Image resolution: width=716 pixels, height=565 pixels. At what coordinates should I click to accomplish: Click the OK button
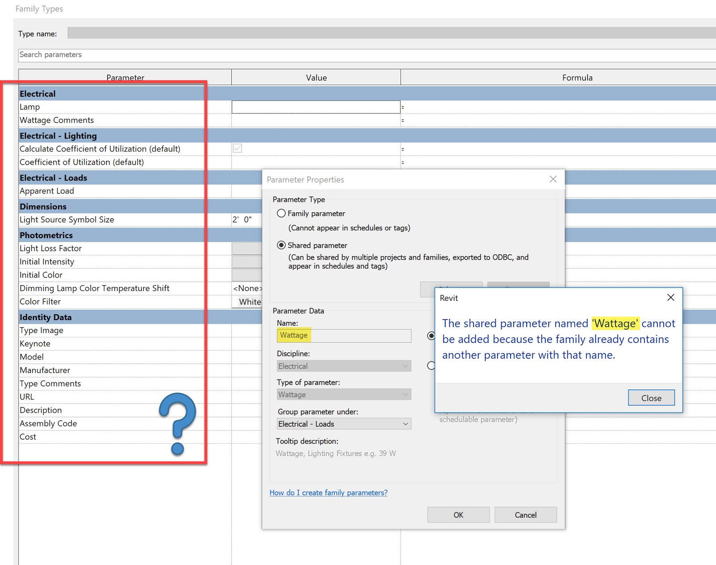pyautogui.click(x=458, y=514)
